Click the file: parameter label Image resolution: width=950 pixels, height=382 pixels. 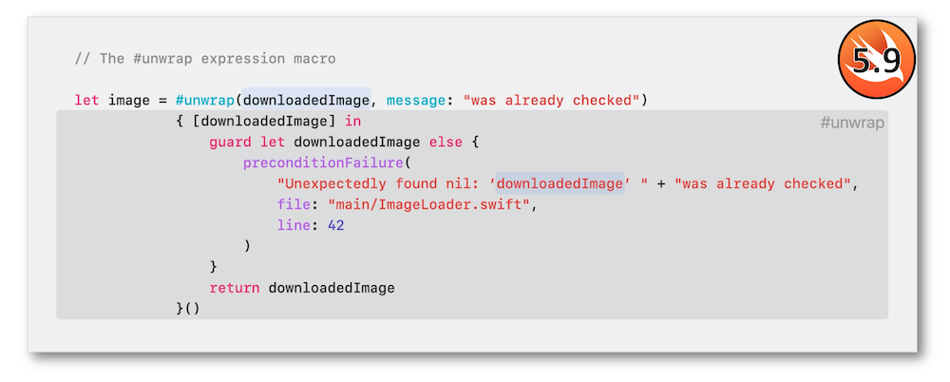pyautogui.click(x=294, y=204)
